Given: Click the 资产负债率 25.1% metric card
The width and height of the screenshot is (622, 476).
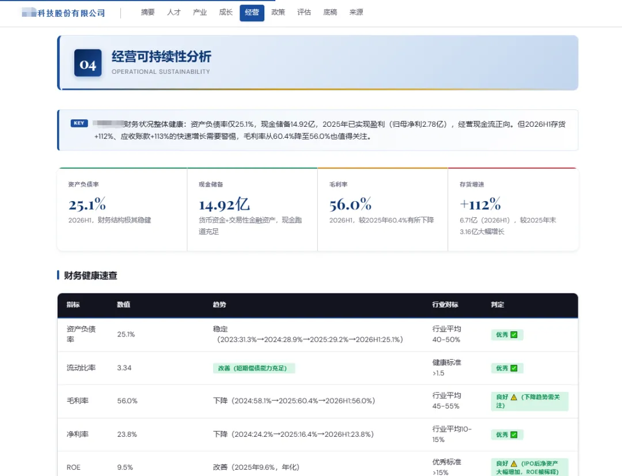Looking at the screenshot, I should click(x=122, y=209).
